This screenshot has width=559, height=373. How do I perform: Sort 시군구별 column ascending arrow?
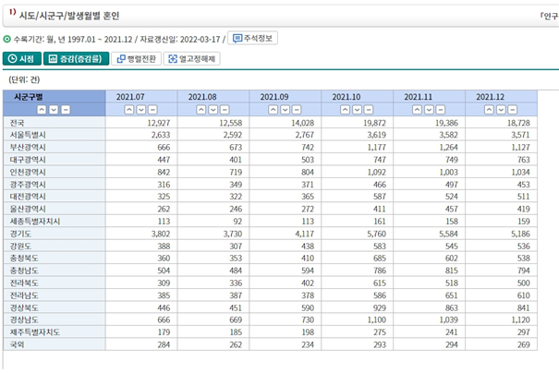pyautogui.click(x=42, y=110)
